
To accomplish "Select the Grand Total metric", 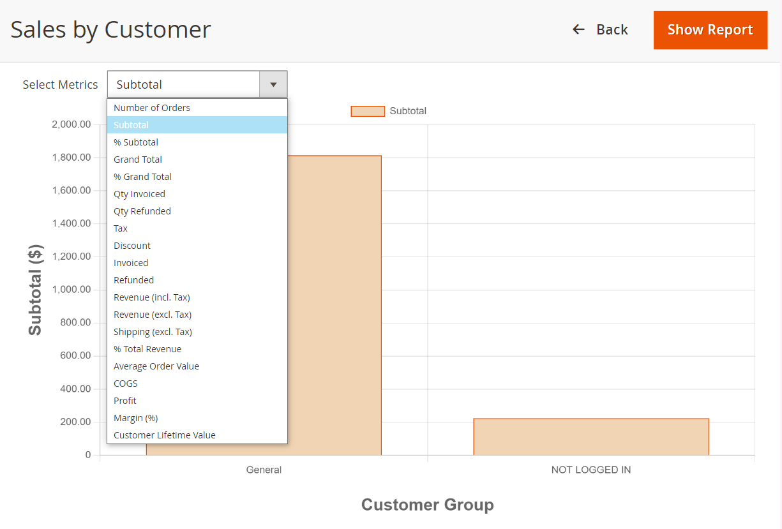I will click(x=197, y=160).
